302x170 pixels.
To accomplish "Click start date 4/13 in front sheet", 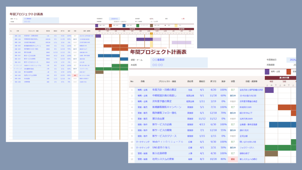I will click(x=202, y=125).
